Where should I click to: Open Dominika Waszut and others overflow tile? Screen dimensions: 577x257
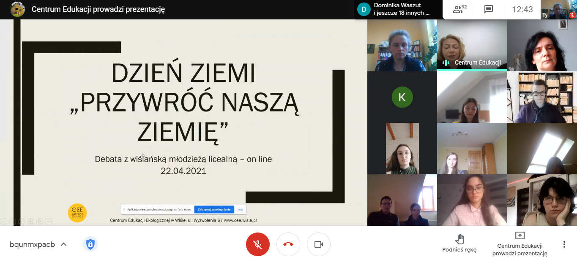397,9
